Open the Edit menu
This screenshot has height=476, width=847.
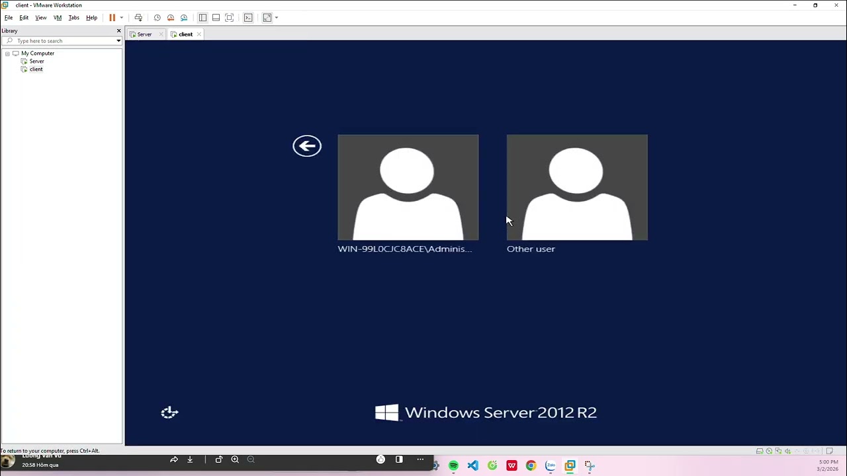(x=24, y=18)
